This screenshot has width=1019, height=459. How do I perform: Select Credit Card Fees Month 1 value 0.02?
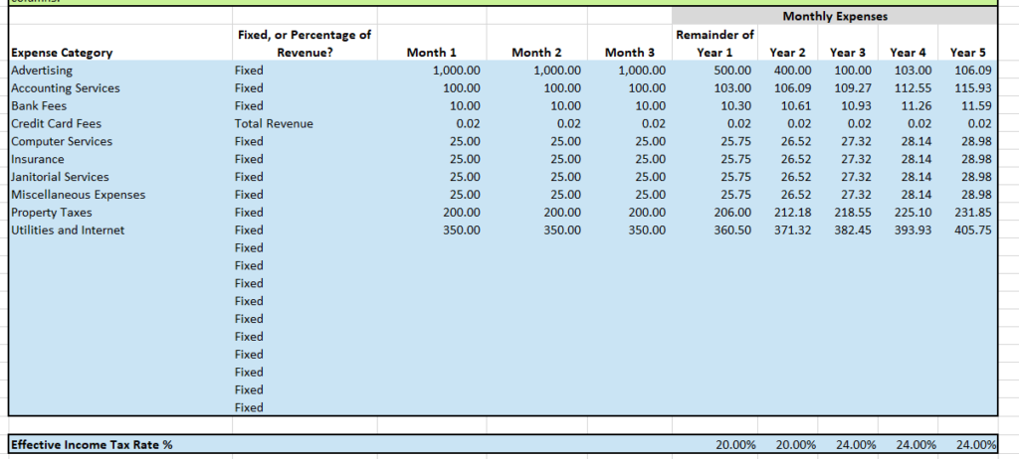469,123
